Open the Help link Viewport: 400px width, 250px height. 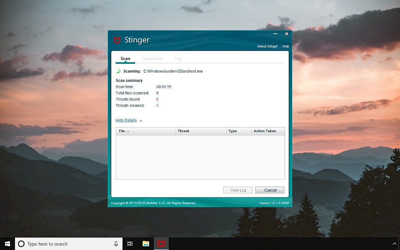[286, 46]
